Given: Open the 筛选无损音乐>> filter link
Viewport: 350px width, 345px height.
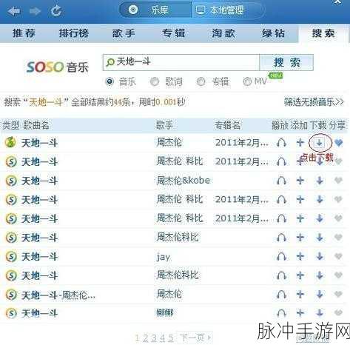Looking at the screenshot, I should point(314,101).
